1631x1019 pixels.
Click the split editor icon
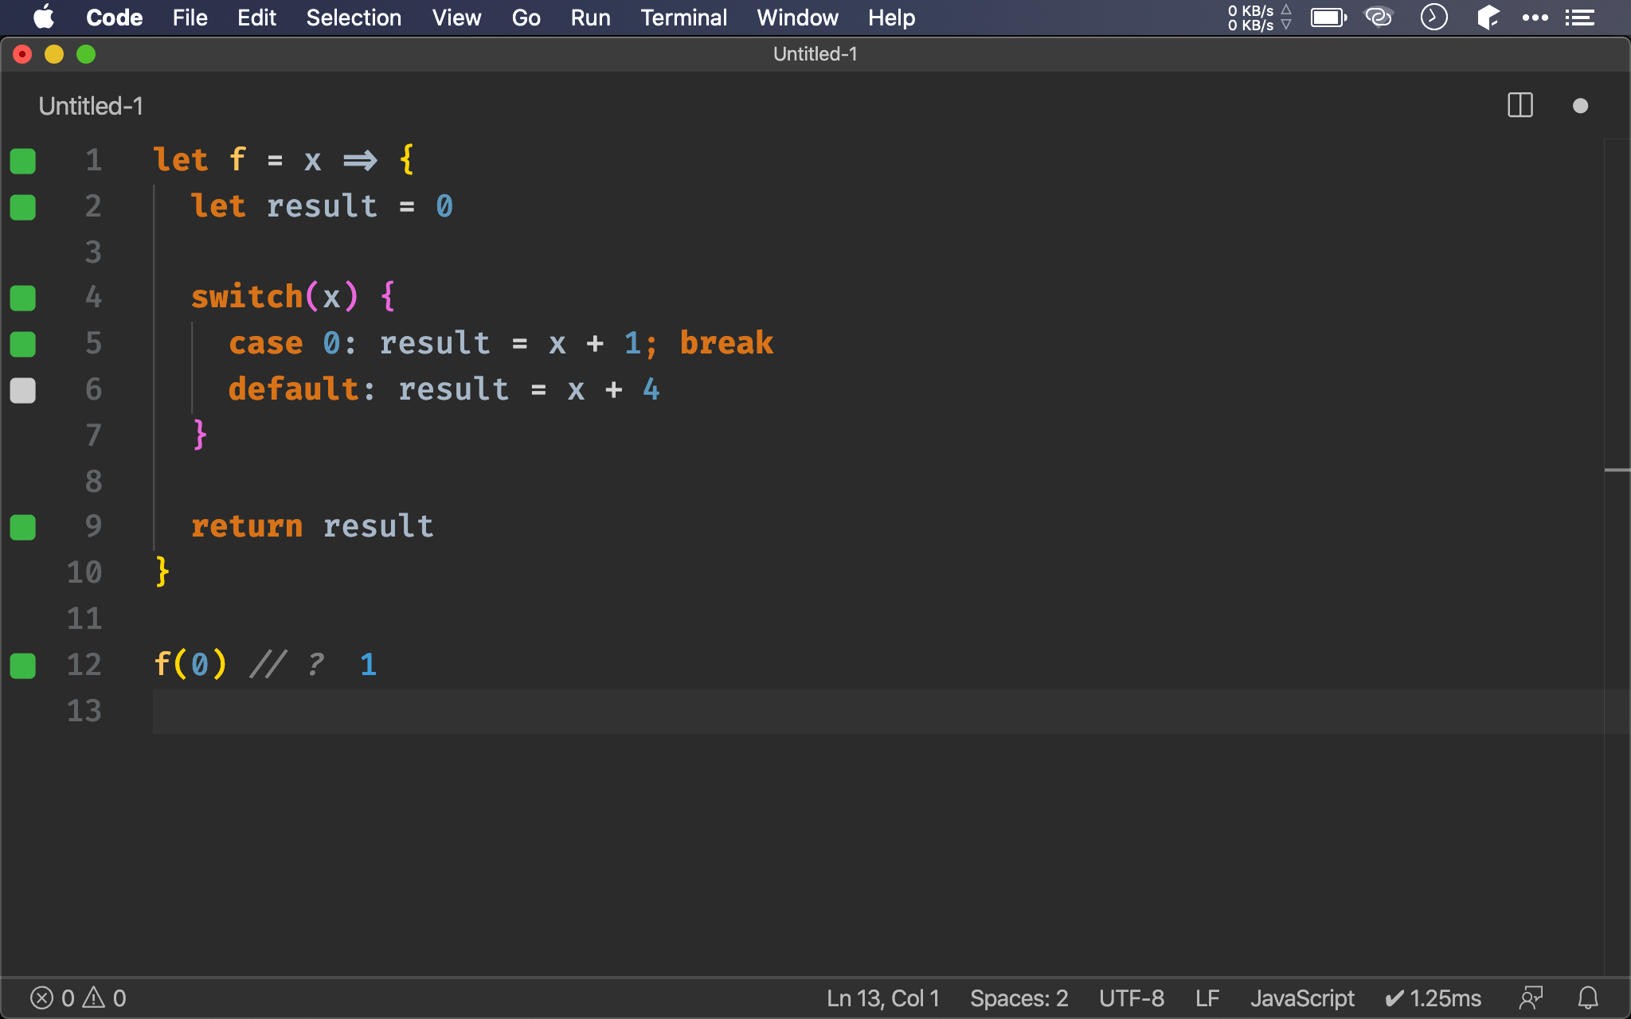point(1520,106)
